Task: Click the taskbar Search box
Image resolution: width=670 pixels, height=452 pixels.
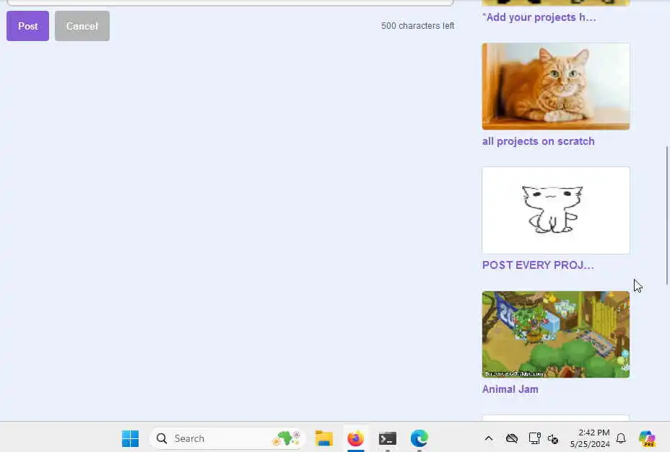Action: (227, 438)
